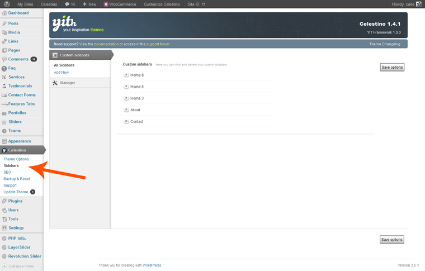Open the support forum link
This screenshot has height=271, width=425.
pos(158,44)
